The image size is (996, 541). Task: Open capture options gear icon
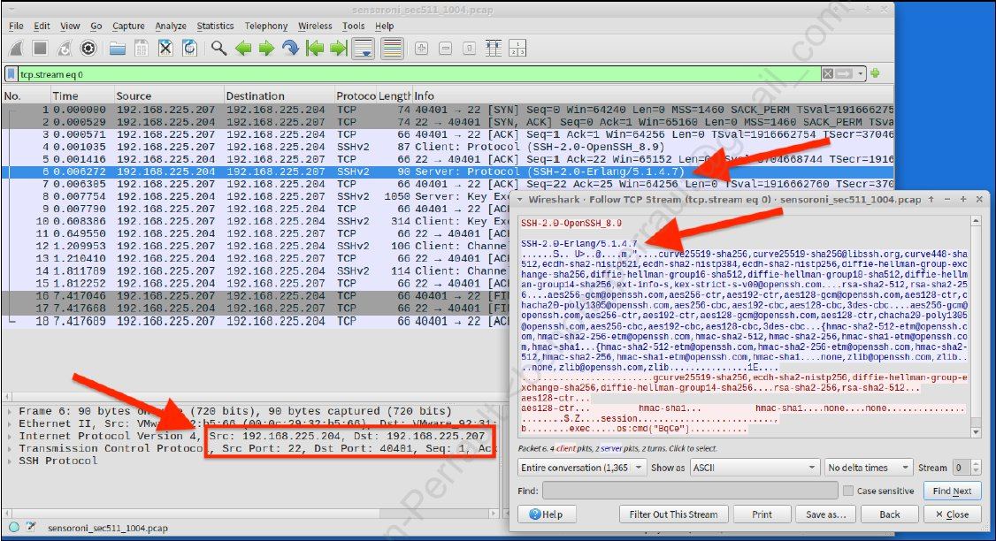pyautogui.click(x=88, y=49)
